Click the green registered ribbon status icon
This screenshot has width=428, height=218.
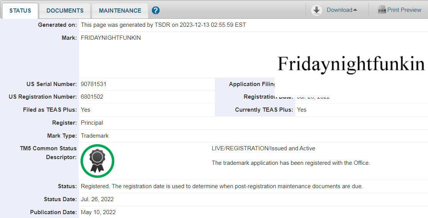pos(97,161)
